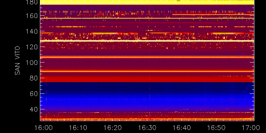This screenshot has height=133, width=266.
Task: Click the 16:50 time axis label
Action: (216, 128)
